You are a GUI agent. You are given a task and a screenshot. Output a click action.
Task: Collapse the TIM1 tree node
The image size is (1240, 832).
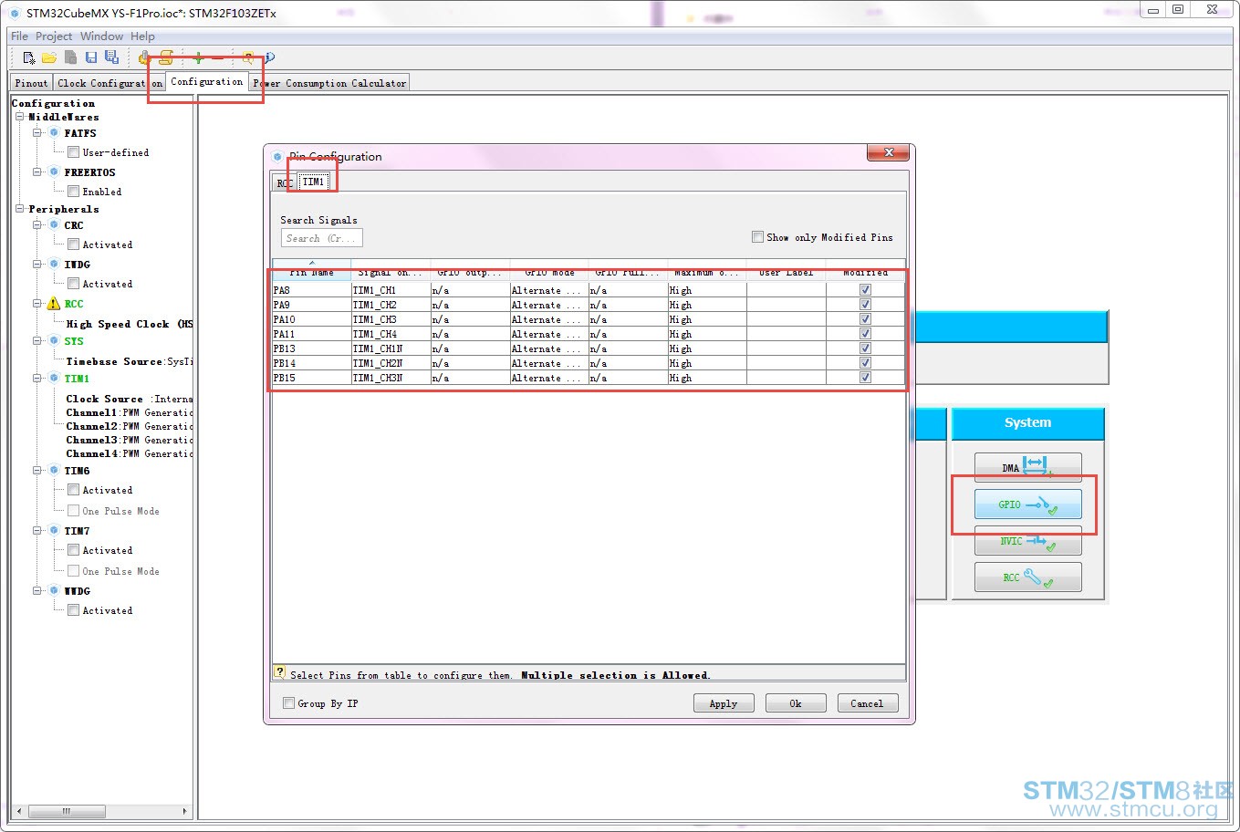(x=37, y=379)
